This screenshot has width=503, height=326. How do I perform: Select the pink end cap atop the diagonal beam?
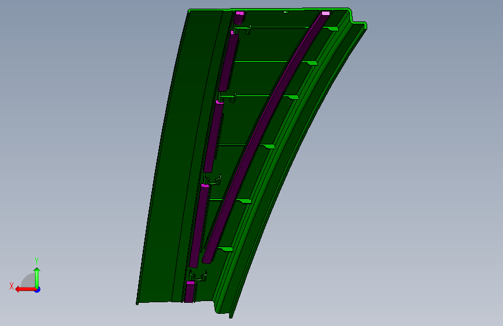click(x=325, y=13)
